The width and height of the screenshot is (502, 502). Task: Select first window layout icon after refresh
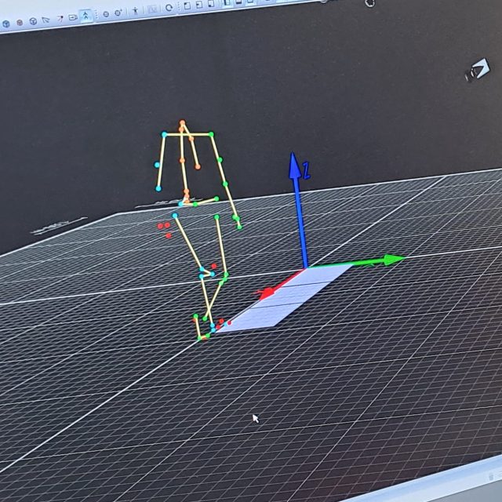click(187, 6)
